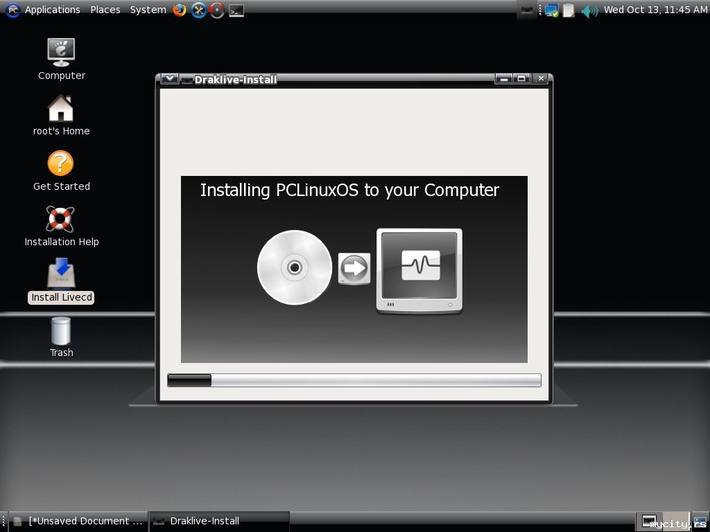The height and width of the screenshot is (532, 710).
Task: Click the network status tray icon
Action: (x=551, y=10)
